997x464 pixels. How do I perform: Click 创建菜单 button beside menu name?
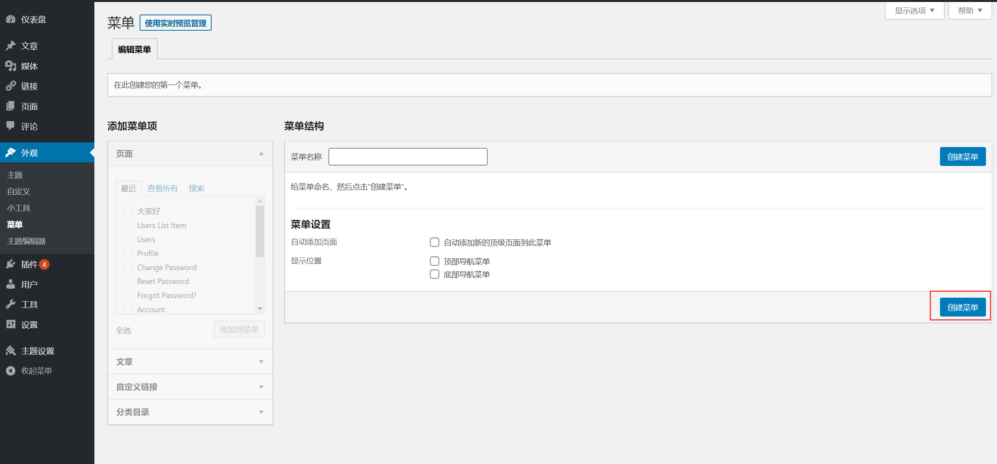point(962,157)
